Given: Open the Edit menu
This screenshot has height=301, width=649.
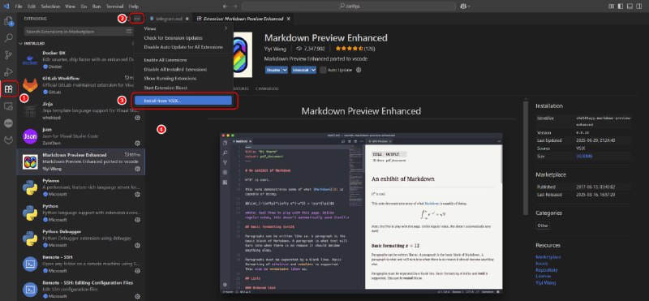Looking at the screenshot, I should pyautogui.click(x=32, y=6).
